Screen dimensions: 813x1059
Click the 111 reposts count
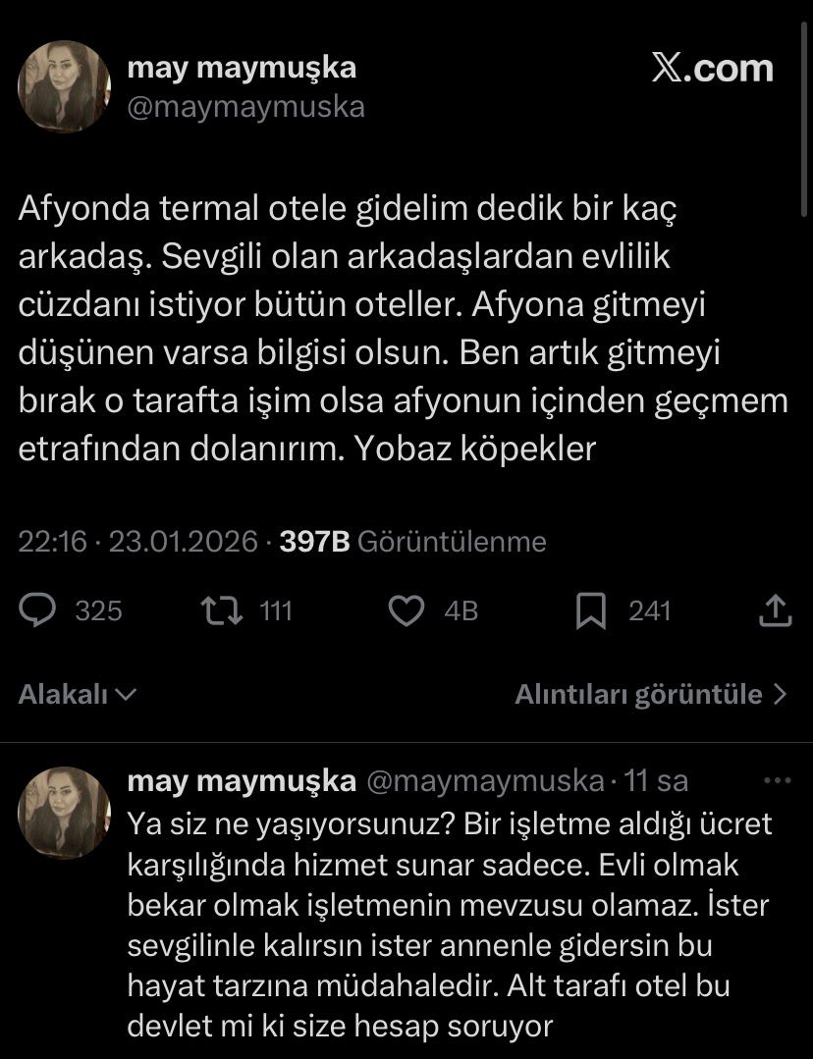[x=276, y=611]
